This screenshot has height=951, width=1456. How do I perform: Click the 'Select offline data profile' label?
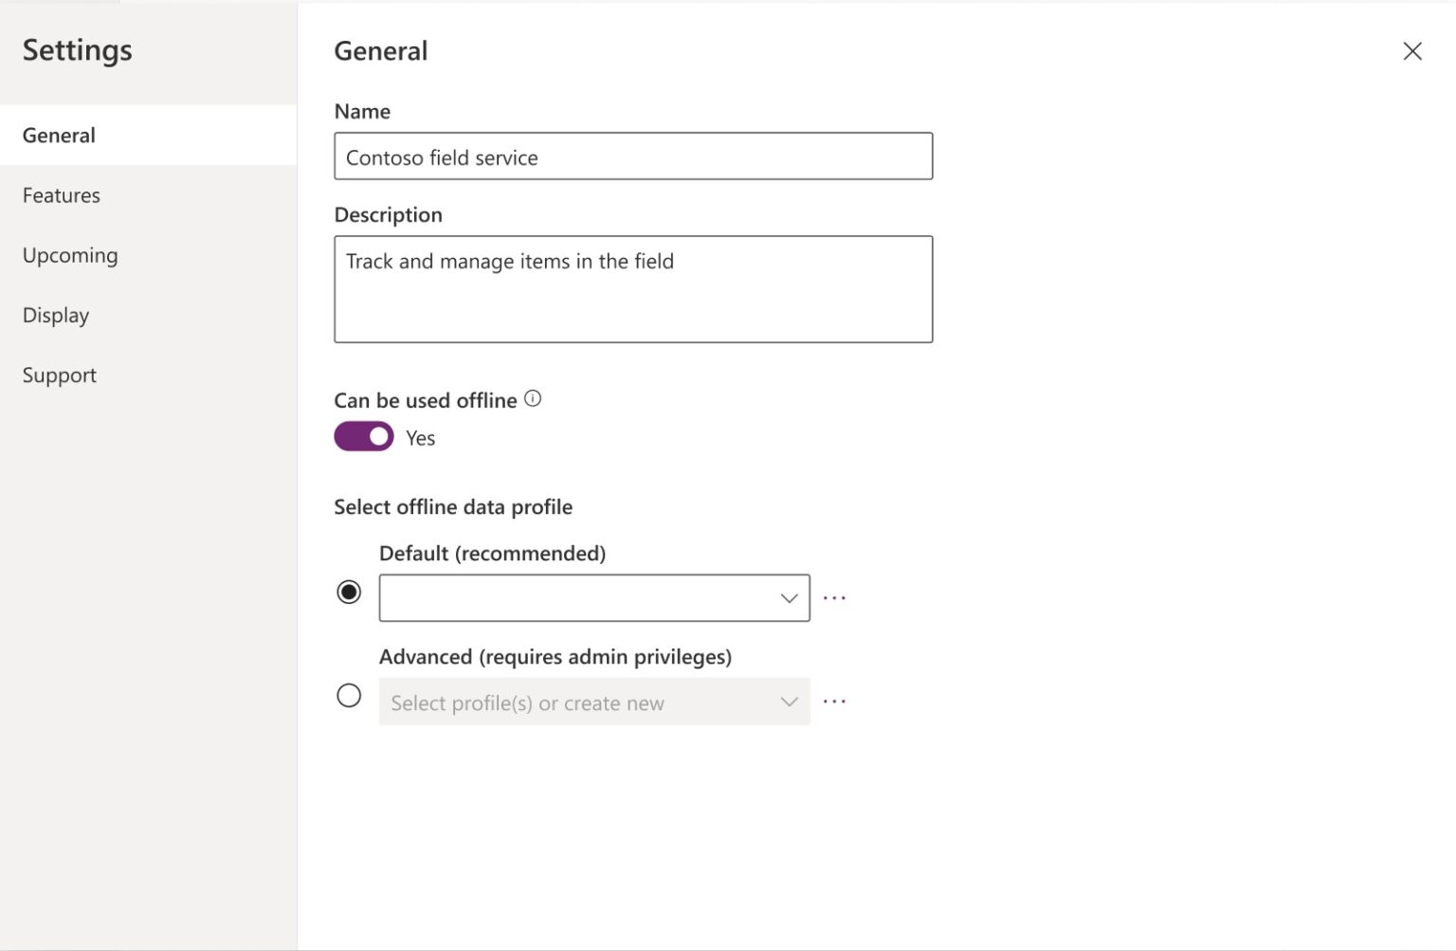coord(452,506)
